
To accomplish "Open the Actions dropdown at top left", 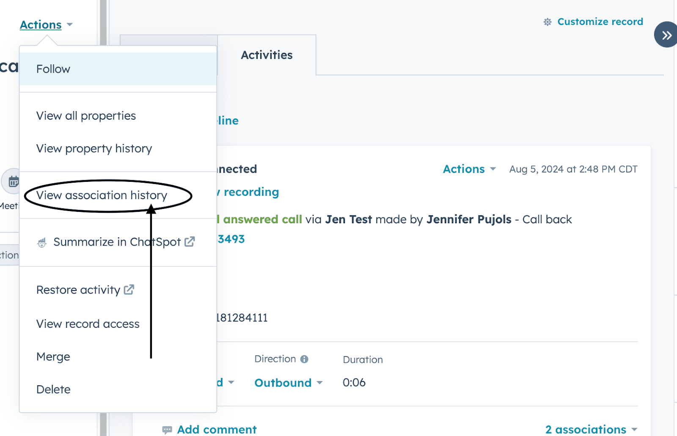I will [x=46, y=25].
